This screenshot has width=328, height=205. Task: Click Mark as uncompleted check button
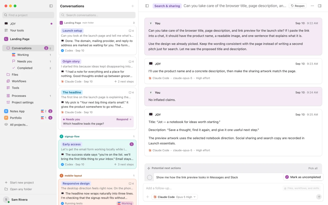[303, 177]
